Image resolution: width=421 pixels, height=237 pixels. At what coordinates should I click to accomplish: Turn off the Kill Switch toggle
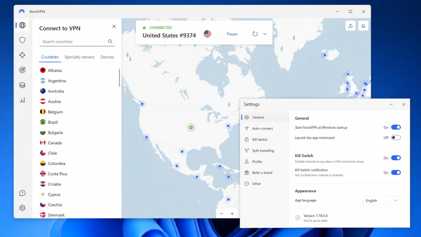[x=396, y=158]
